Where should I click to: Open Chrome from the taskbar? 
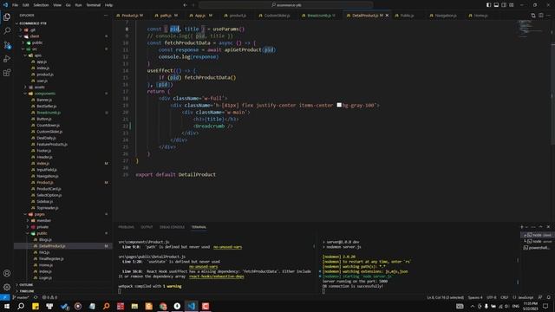[163, 306]
